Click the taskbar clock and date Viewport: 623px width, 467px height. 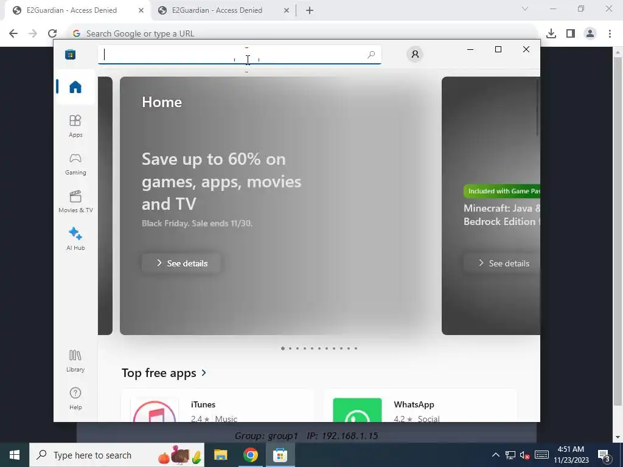571,455
